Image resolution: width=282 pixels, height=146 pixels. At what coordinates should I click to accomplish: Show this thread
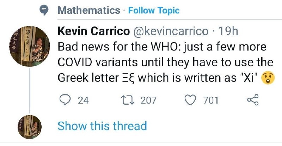pyautogui.click(x=102, y=126)
